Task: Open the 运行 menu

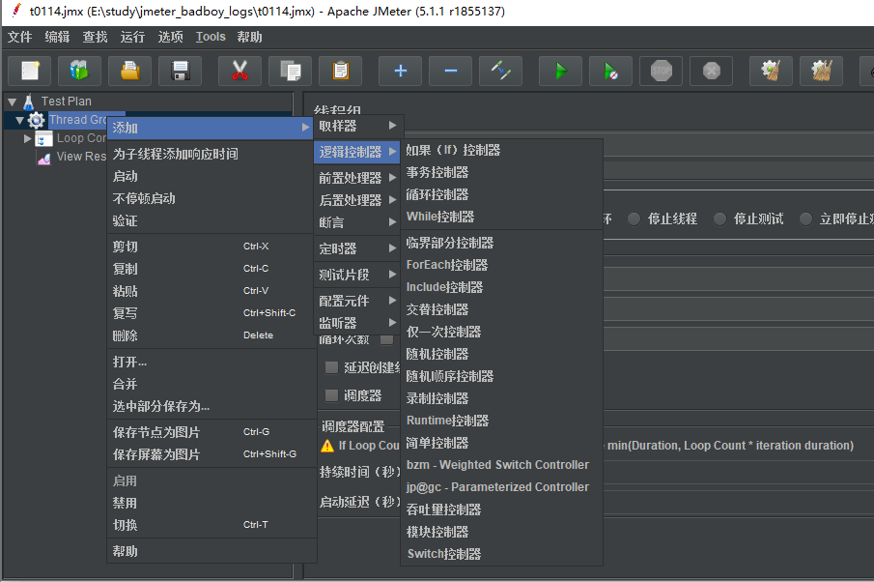Action: coord(132,37)
